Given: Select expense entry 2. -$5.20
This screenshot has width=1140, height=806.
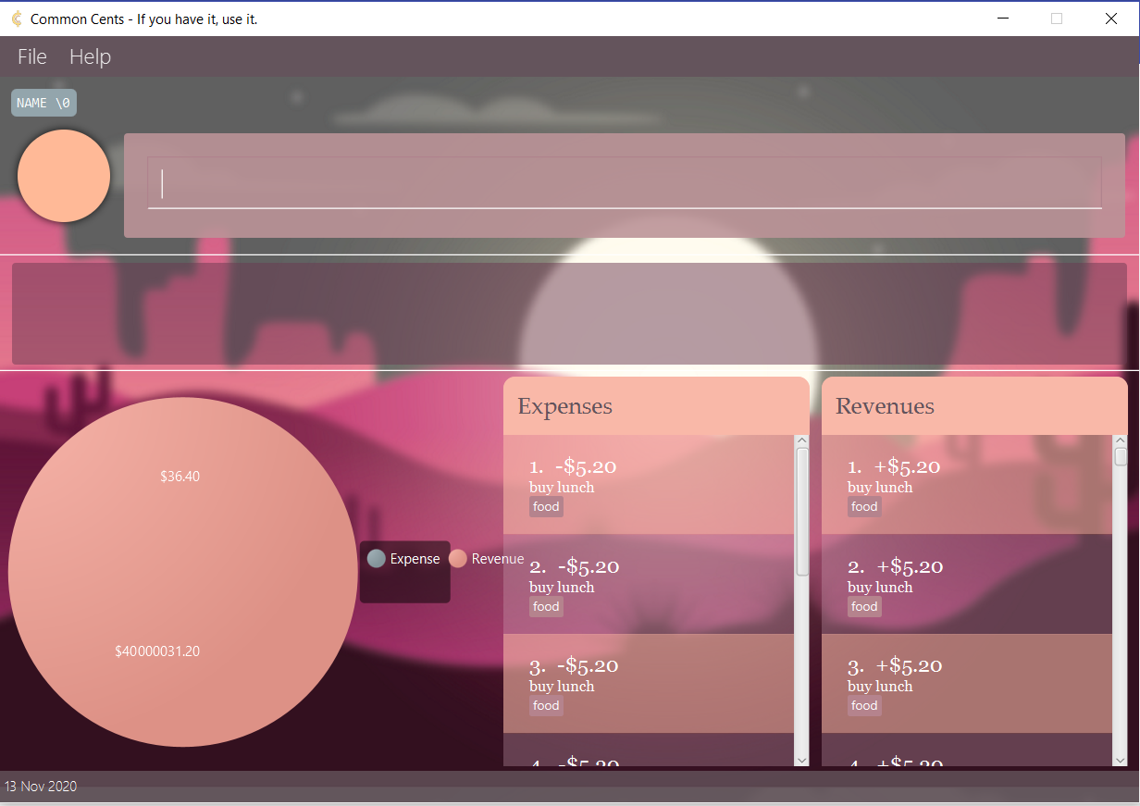Looking at the screenshot, I should (649, 585).
